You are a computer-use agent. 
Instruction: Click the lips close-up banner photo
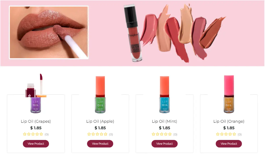[49, 32]
